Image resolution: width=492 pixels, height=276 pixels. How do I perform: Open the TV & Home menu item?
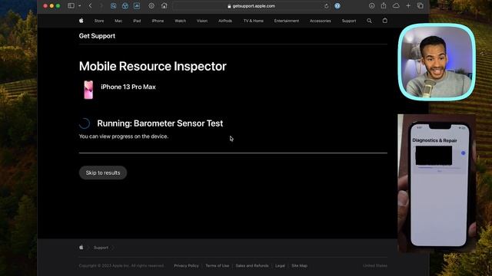click(254, 21)
